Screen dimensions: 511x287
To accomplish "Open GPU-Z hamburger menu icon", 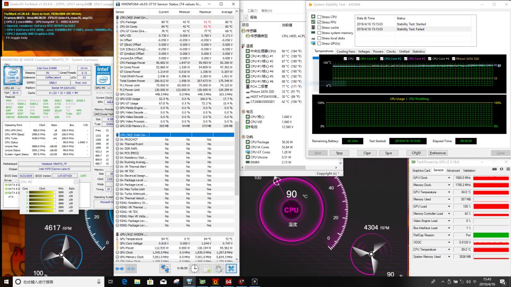I will click(508, 169).
